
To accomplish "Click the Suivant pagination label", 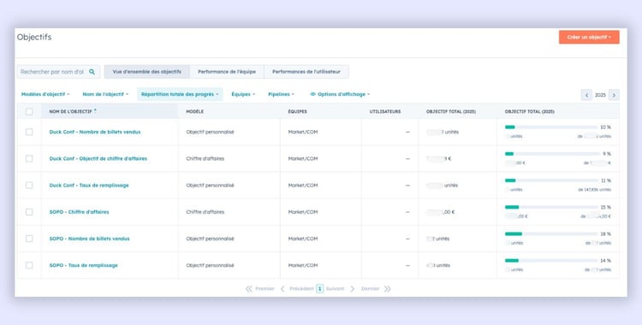I will point(336,289).
